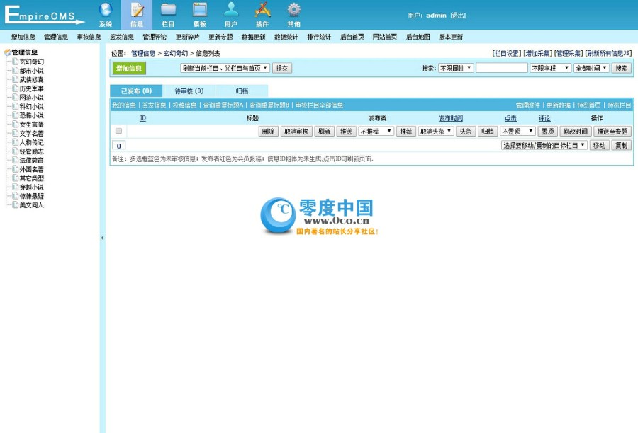Image resolution: width=638 pixels, height=433 pixels.
Task: Open the 用户 (User) module icon
Action: click(x=231, y=14)
